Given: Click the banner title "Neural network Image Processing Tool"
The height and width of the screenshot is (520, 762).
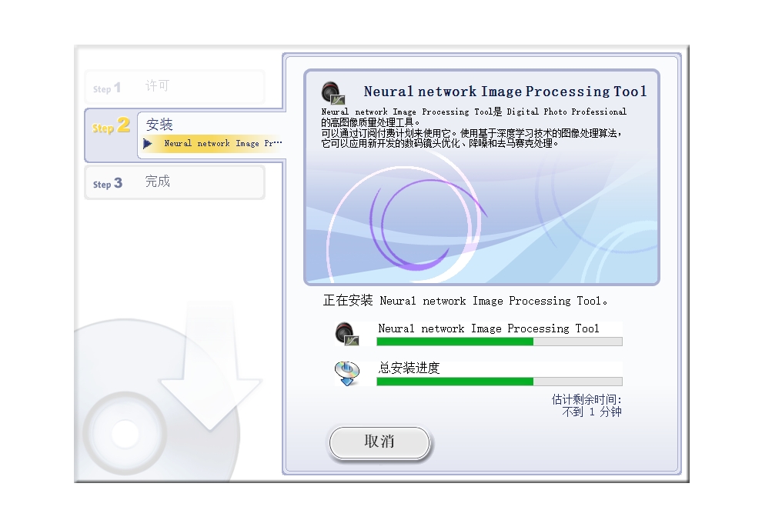Looking at the screenshot, I should pos(505,92).
